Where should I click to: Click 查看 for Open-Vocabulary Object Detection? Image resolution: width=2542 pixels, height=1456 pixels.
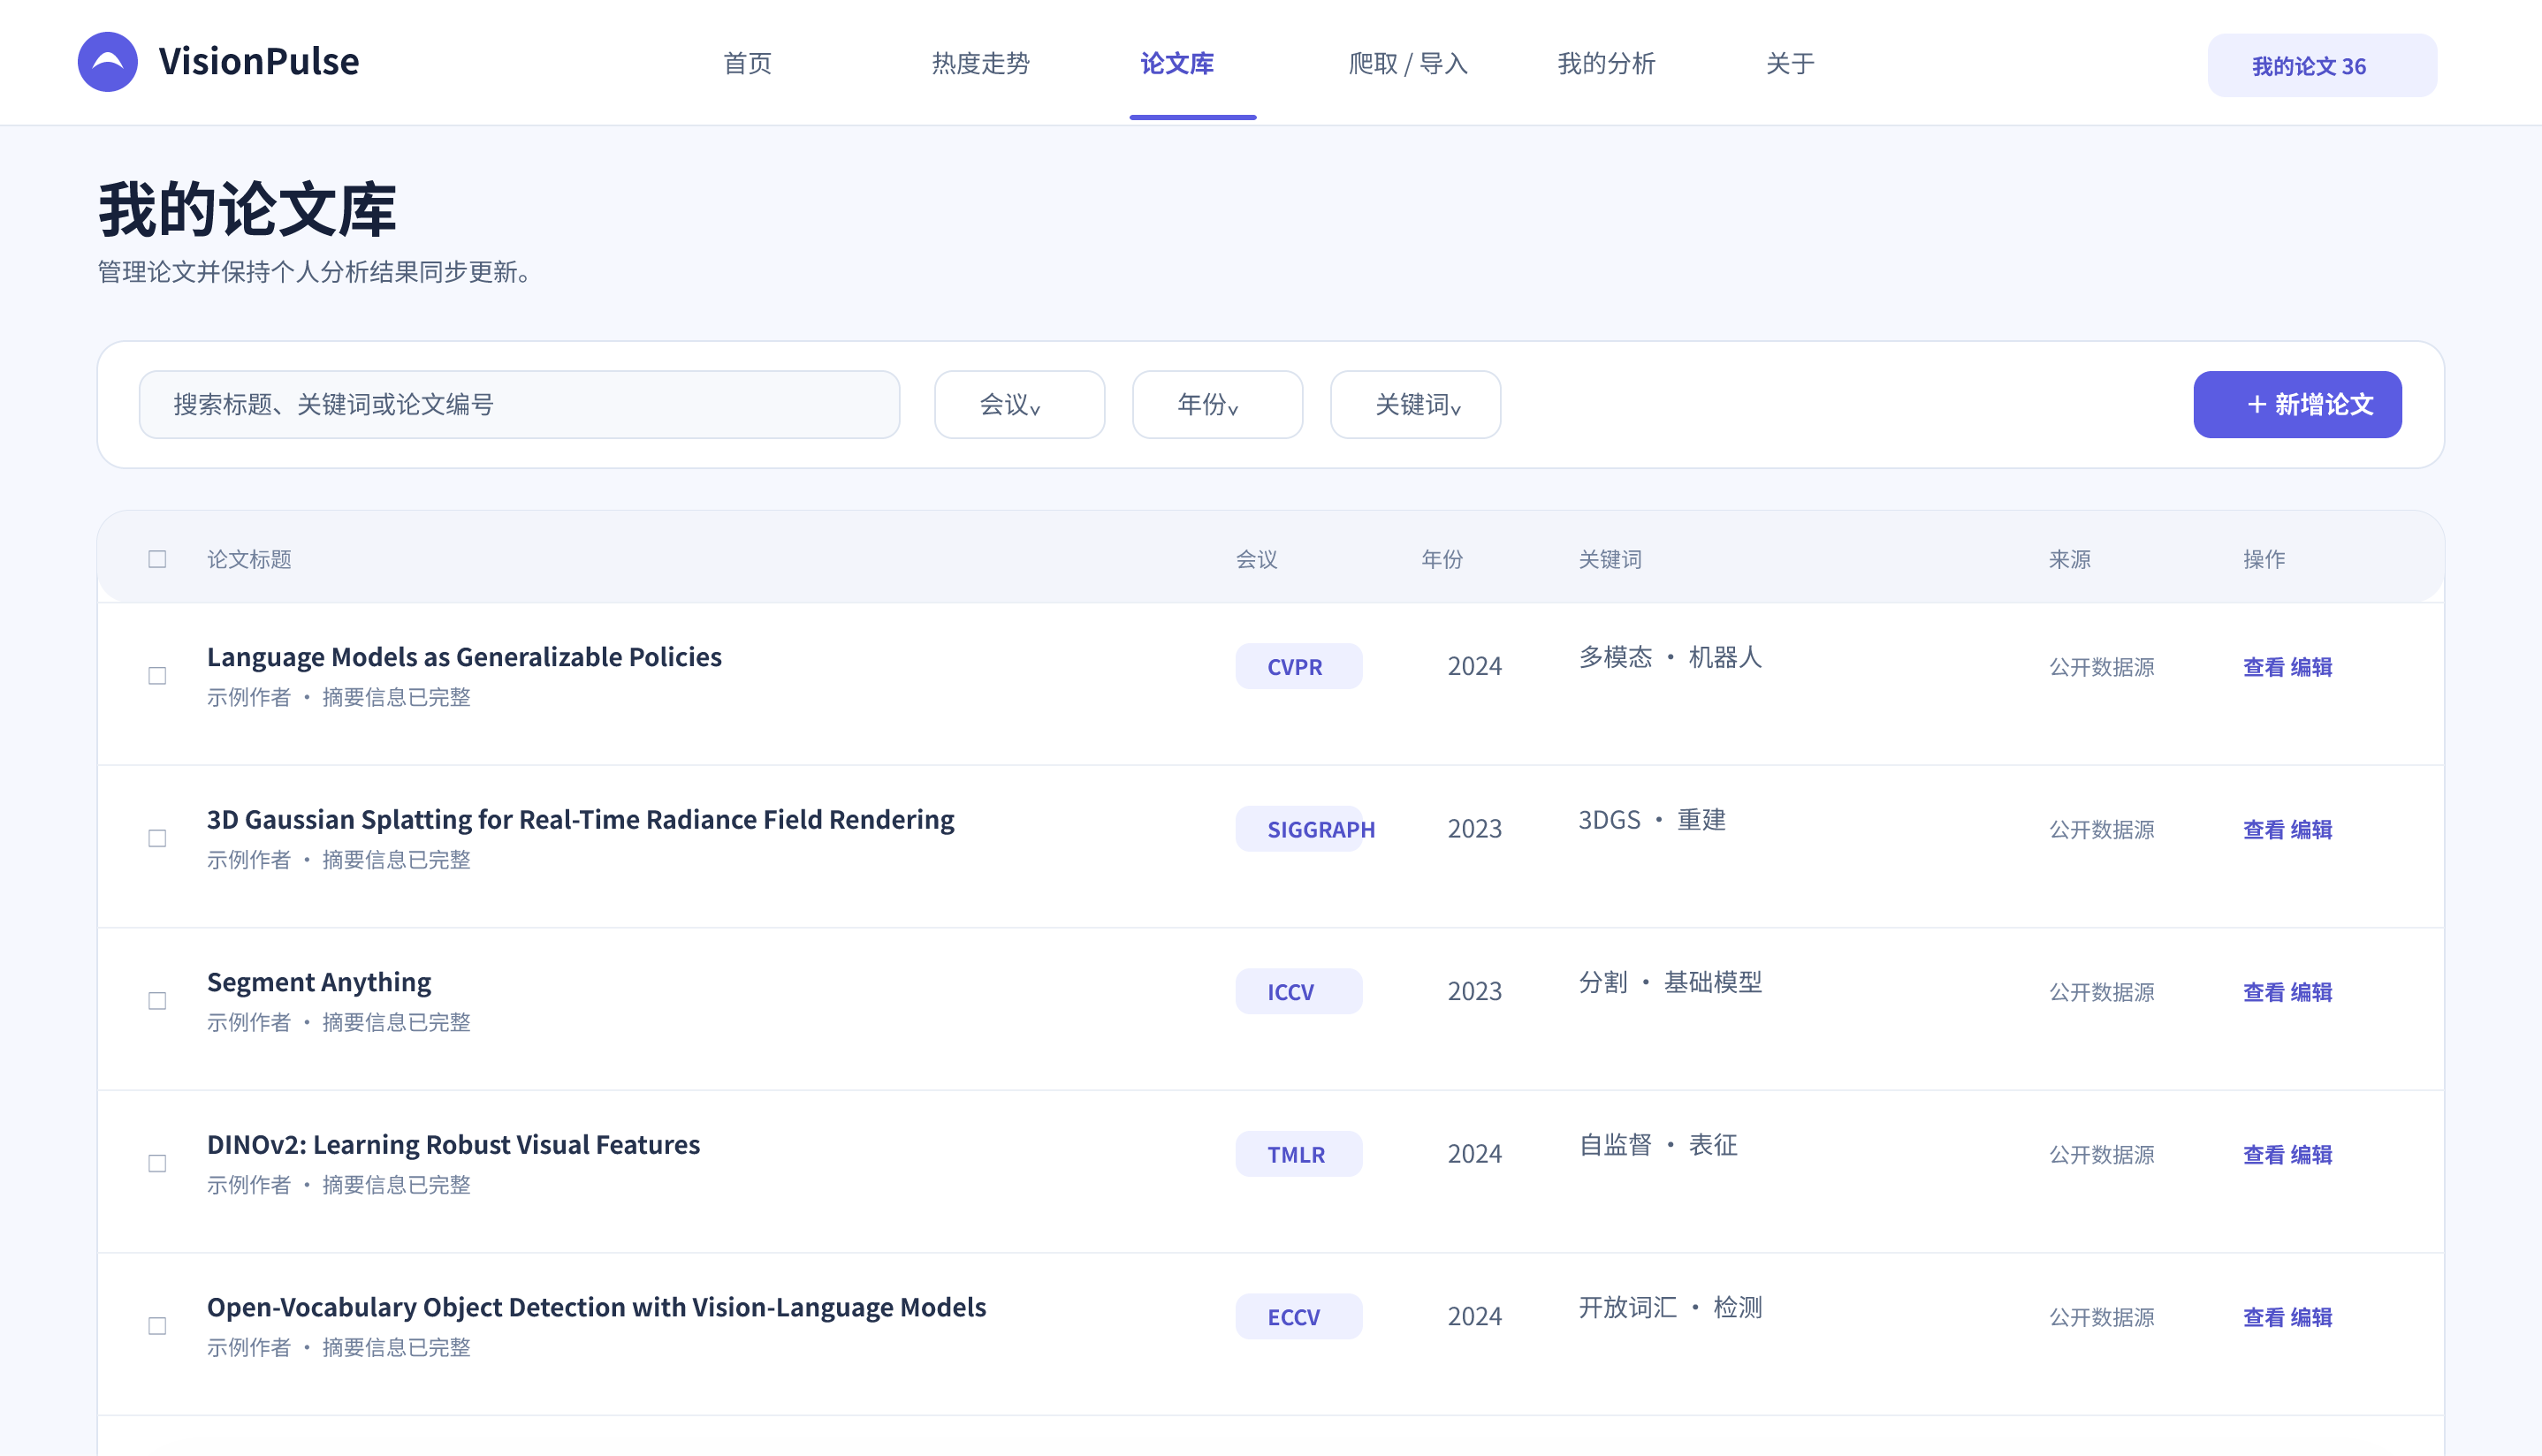point(2264,1318)
